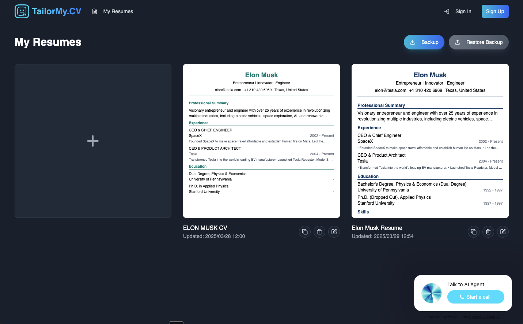Viewport: 523px width, 324px height.
Task: Click the Updated: 2025/03/29 12:54 text
Action: click(382, 236)
